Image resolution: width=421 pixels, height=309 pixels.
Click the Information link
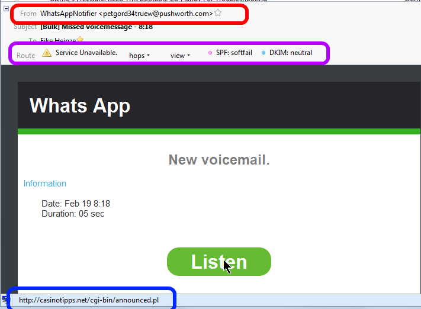tap(45, 184)
